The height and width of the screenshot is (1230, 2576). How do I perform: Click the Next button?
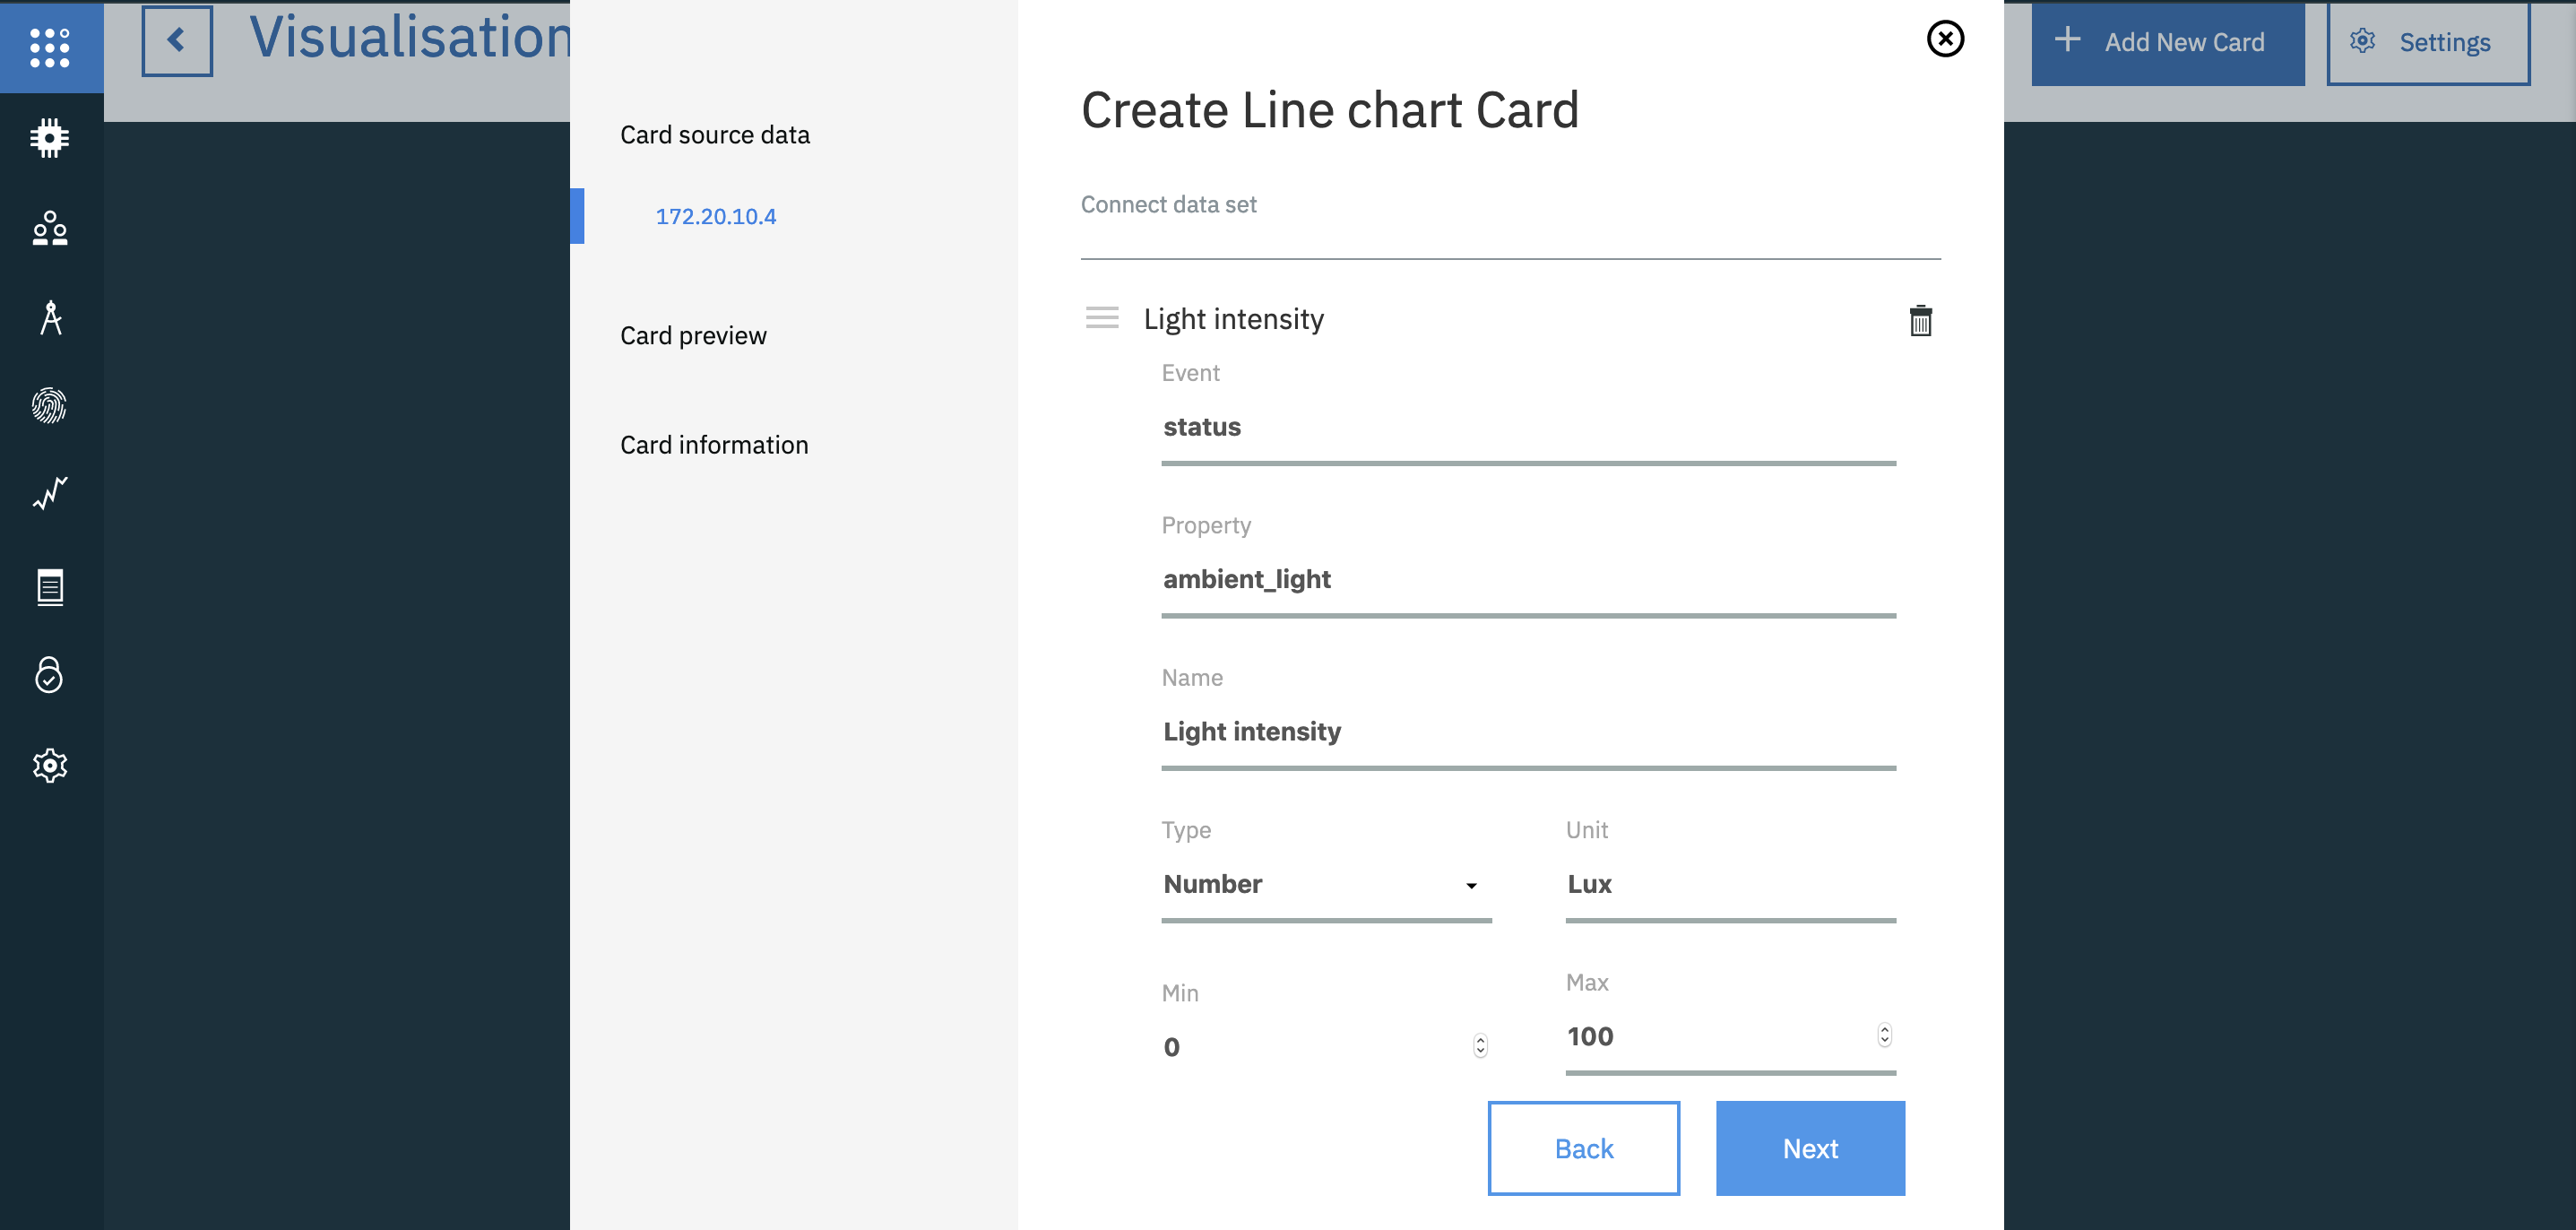tap(1810, 1148)
